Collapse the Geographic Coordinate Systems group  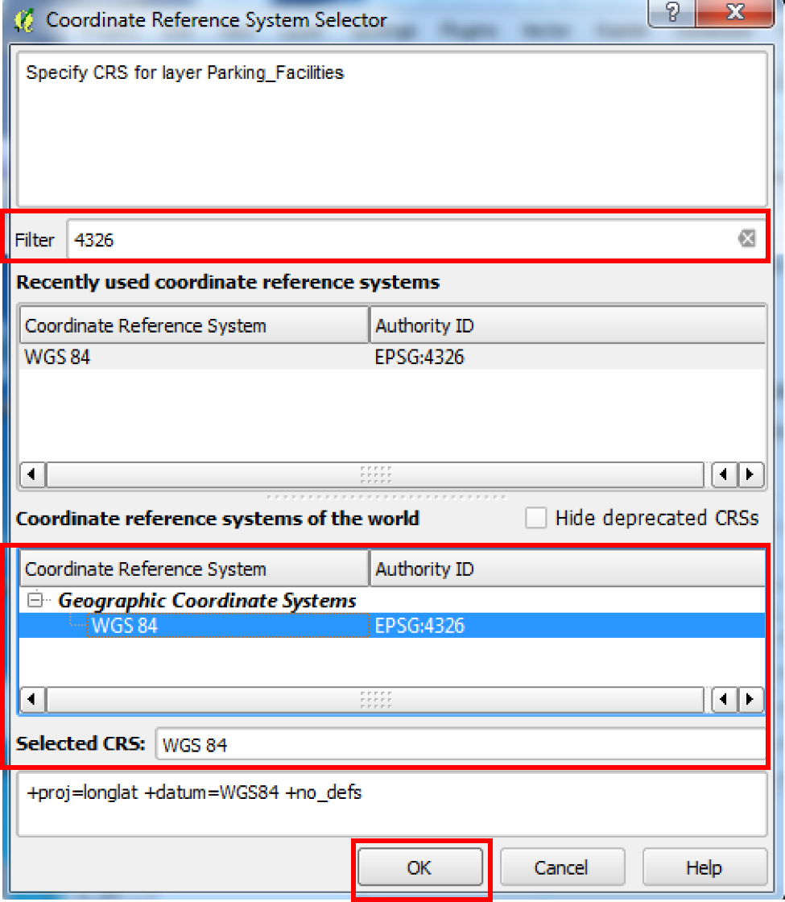(x=35, y=600)
